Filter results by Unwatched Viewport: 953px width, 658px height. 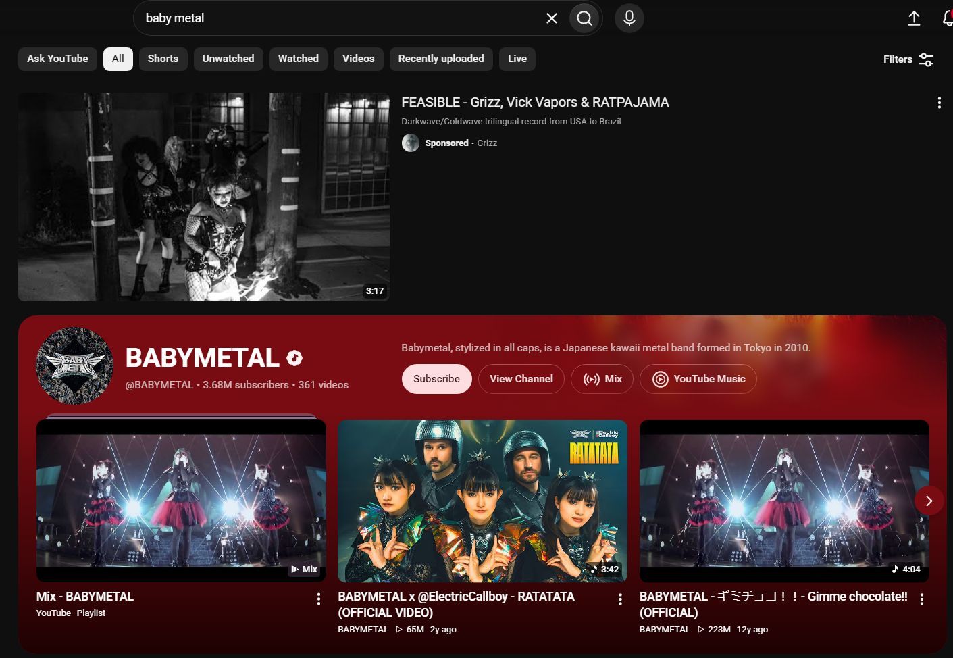pos(228,59)
